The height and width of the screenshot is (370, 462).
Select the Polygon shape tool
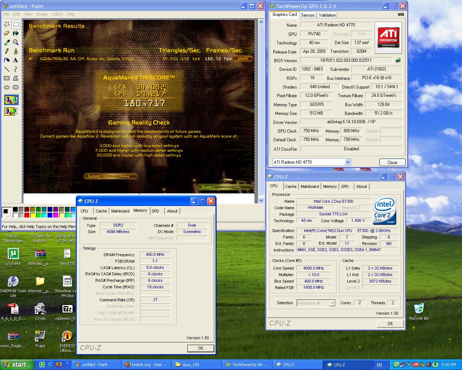[x=16, y=78]
